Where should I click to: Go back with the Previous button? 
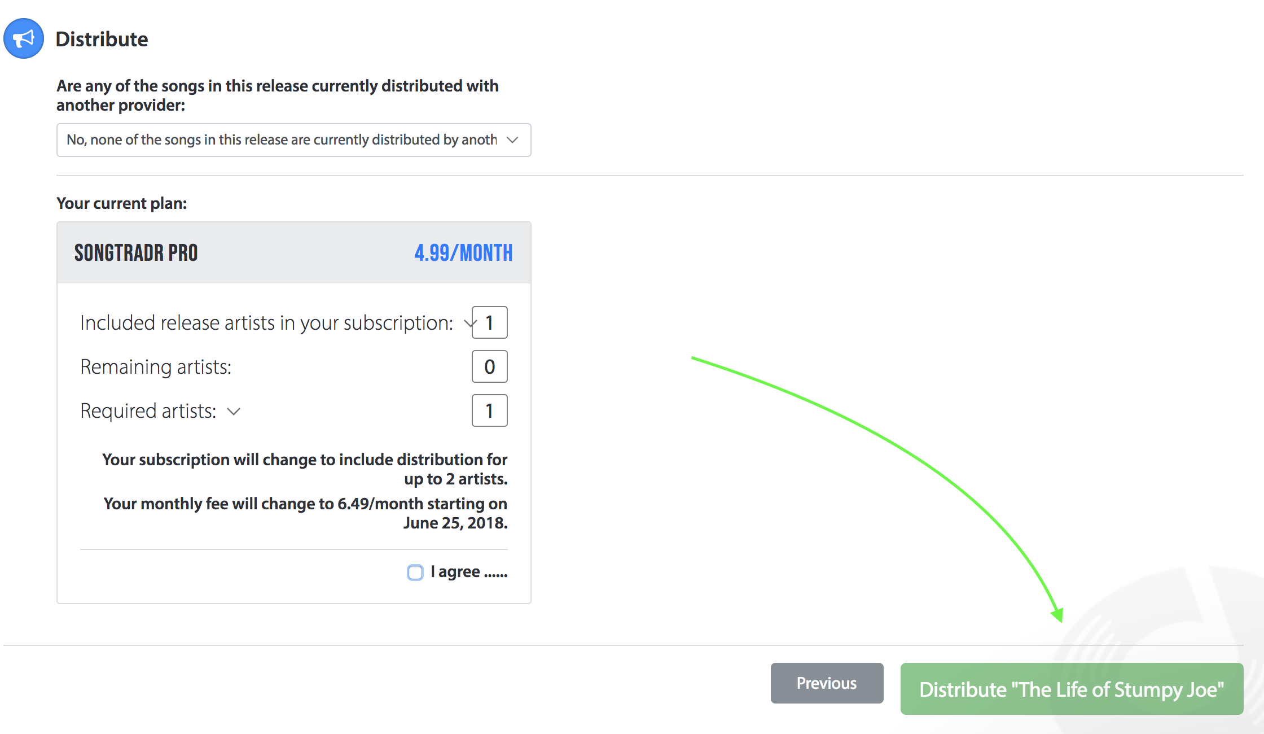[827, 683]
